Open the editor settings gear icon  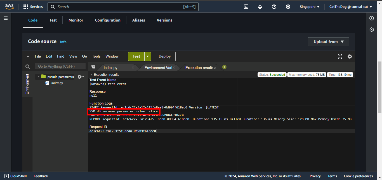point(350,56)
